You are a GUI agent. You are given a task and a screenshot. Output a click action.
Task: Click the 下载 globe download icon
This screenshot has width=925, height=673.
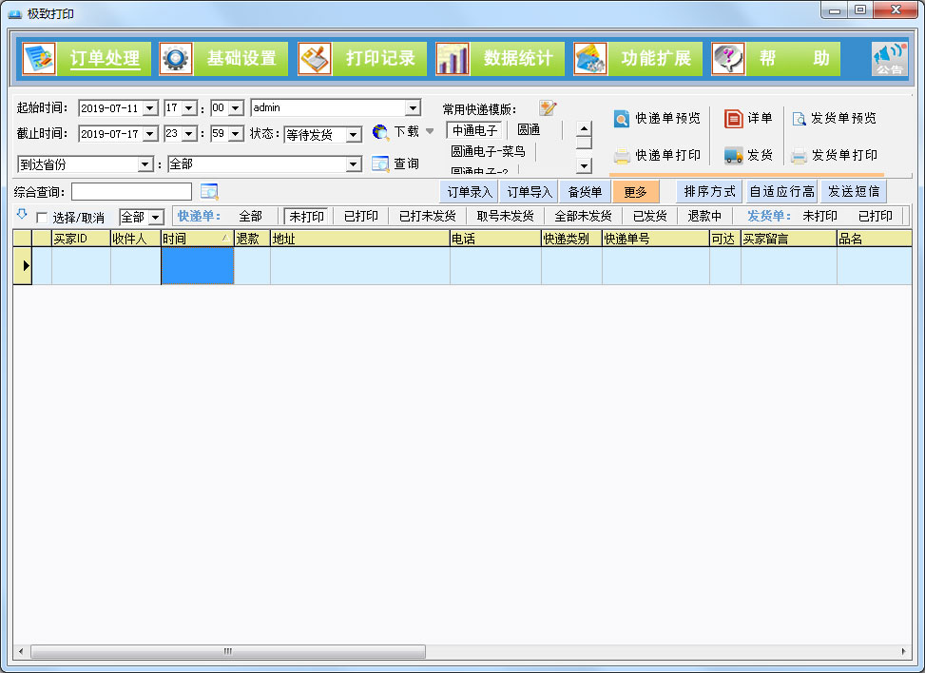pos(379,133)
